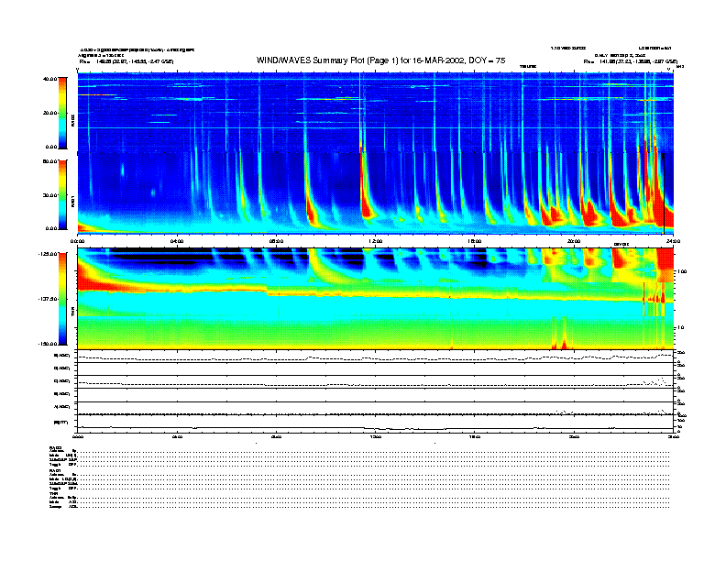Image resolution: width=726 pixels, height=561 pixels.
Task: Click the 30.00 label on RAD1 color scale
Action: point(49,195)
